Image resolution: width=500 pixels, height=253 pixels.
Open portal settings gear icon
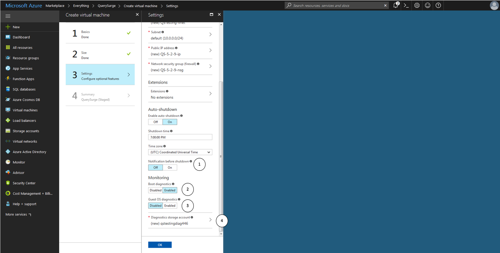pyautogui.click(x=416, y=5)
